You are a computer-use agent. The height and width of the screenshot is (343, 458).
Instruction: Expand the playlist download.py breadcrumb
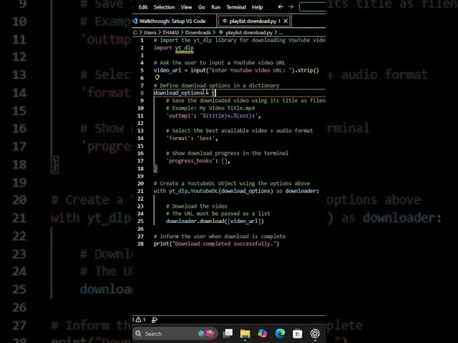pos(245,32)
